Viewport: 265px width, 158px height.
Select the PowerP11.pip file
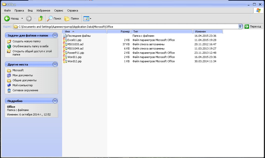click(x=76, y=53)
